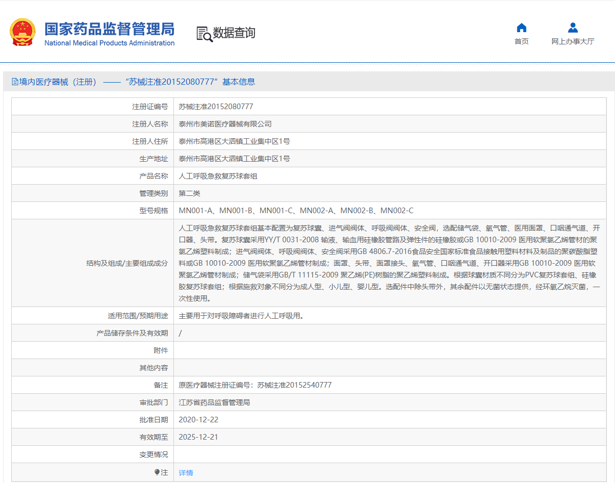Open 首页 text link
This screenshot has width=615, height=483.
(x=521, y=41)
